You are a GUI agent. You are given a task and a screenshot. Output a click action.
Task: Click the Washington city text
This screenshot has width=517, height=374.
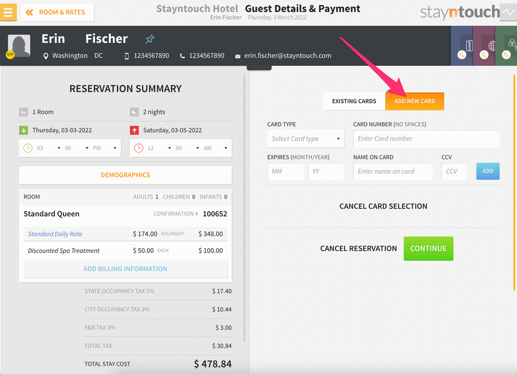click(x=70, y=56)
